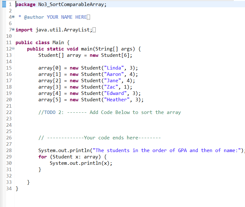
Task: Click the blue marker beside line 1
Action: 4,4
